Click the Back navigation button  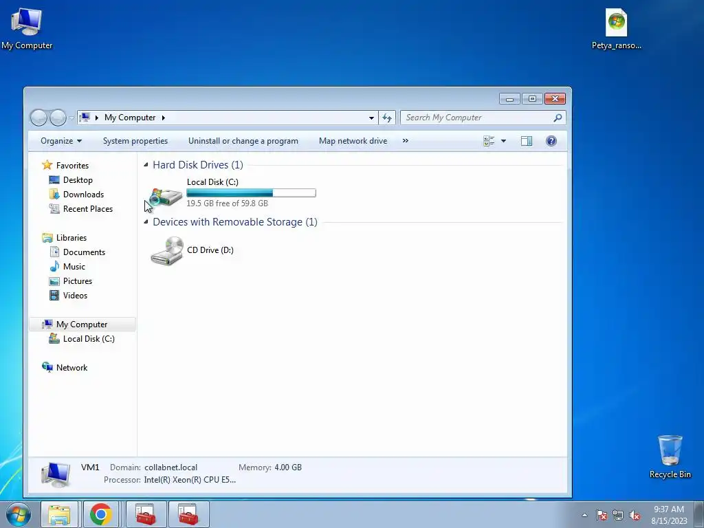coord(38,118)
